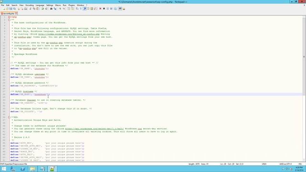This screenshot has height=172, width=306.
Task: Open the Run menu
Action: 65,5
